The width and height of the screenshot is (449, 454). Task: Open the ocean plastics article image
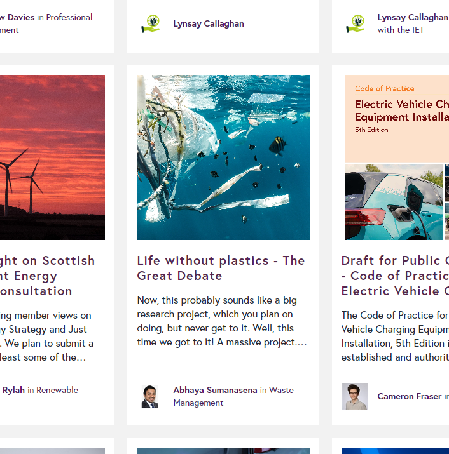click(223, 157)
